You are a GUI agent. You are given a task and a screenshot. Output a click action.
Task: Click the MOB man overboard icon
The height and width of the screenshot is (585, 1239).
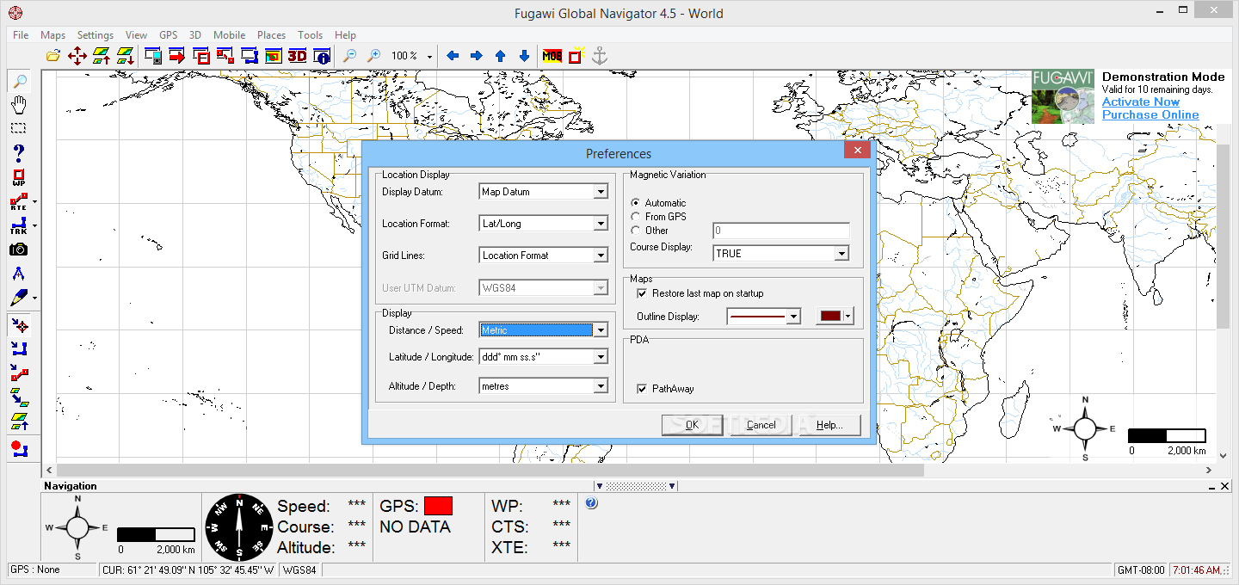coord(552,56)
